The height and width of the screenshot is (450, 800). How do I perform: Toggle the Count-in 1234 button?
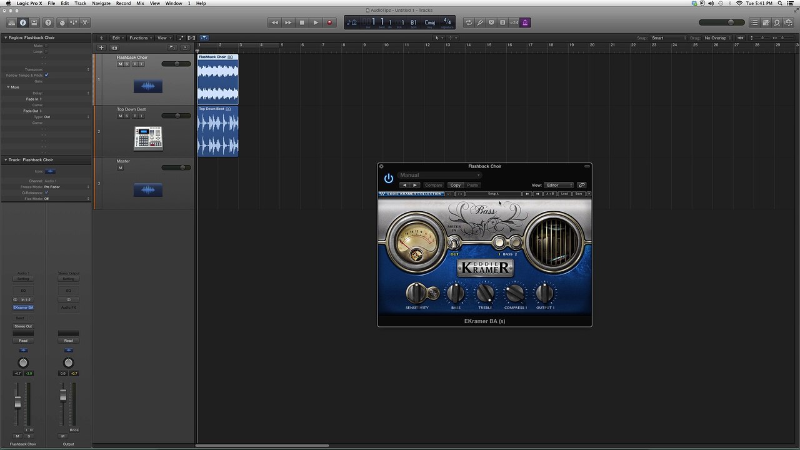point(514,22)
